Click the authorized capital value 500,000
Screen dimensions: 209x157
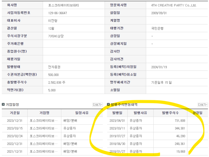[x=54, y=75]
